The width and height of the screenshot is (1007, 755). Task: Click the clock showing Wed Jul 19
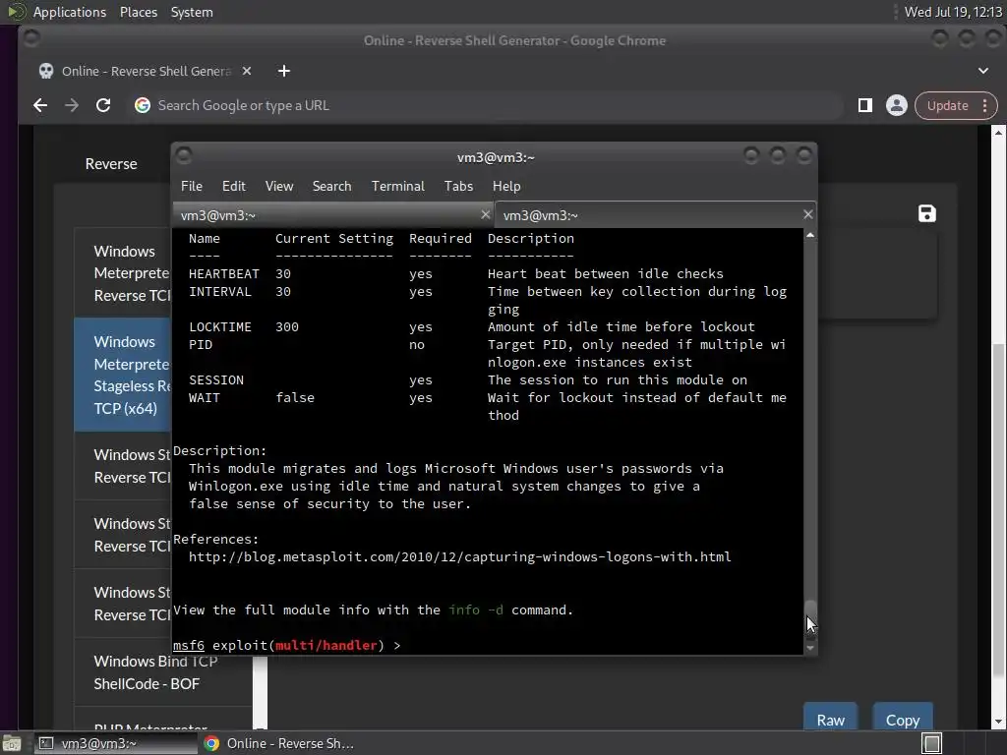[x=953, y=12]
